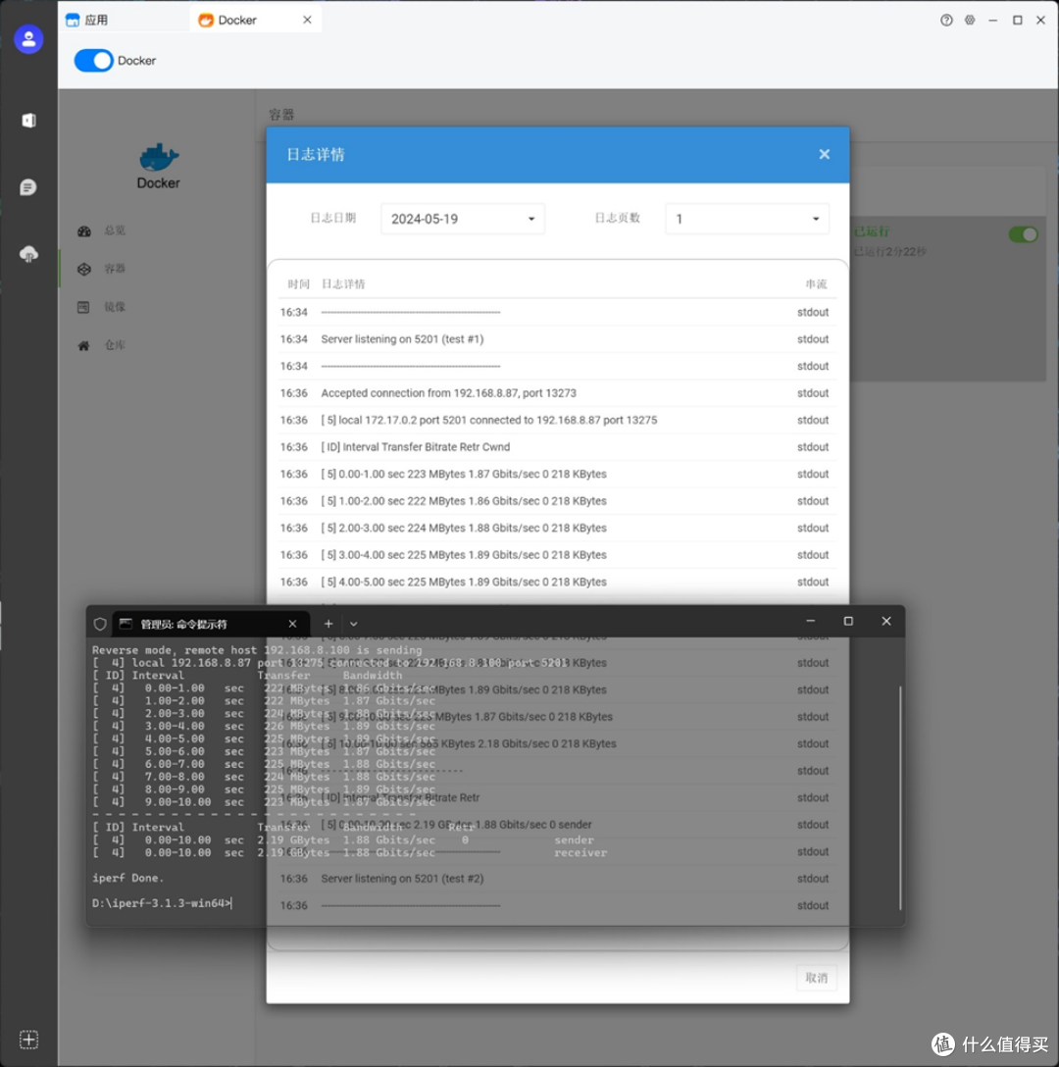The image size is (1059, 1067).
Task: Click the 已运行 status text
Action: pyautogui.click(x=872, y=232)
